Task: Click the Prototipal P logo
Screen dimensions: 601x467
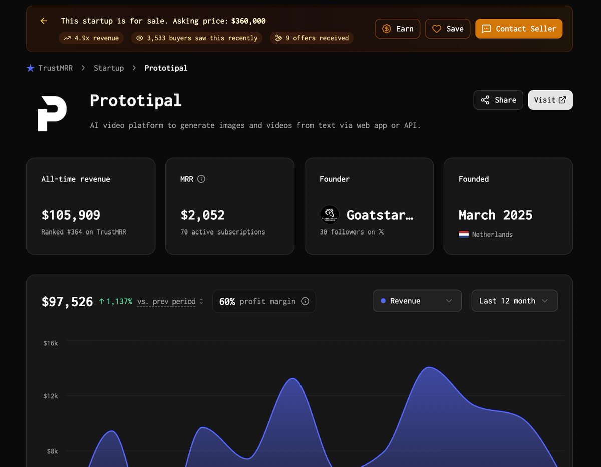Action: tap(52, 113)
